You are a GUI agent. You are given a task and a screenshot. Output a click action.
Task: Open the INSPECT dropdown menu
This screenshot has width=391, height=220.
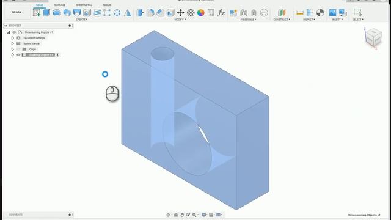pos(309,20)
